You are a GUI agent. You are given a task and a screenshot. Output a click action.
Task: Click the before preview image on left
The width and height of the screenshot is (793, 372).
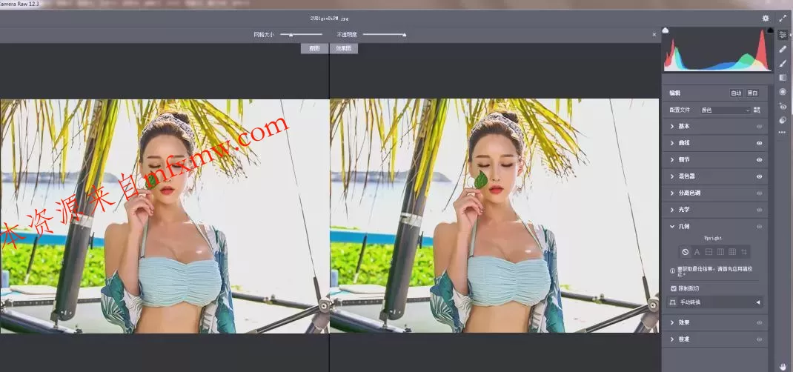click(165, 216)
